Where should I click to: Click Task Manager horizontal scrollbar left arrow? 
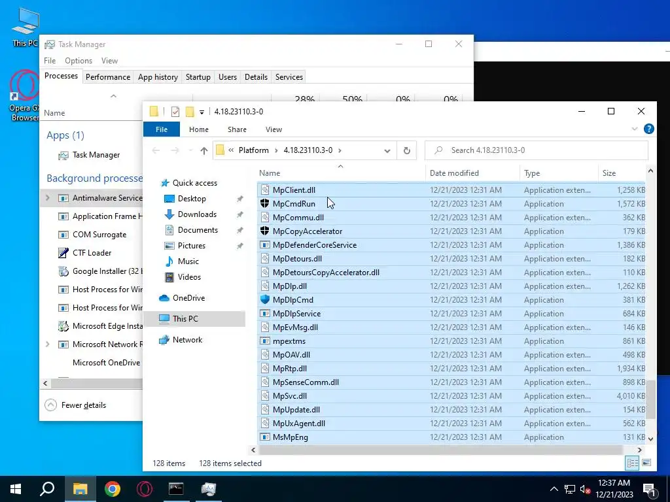(x=45, y=383)
